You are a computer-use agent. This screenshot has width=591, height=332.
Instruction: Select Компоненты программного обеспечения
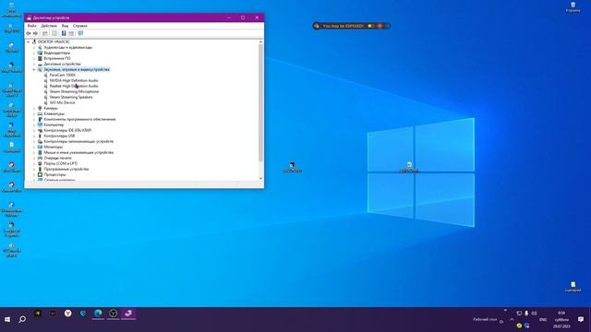click(79, 119)
